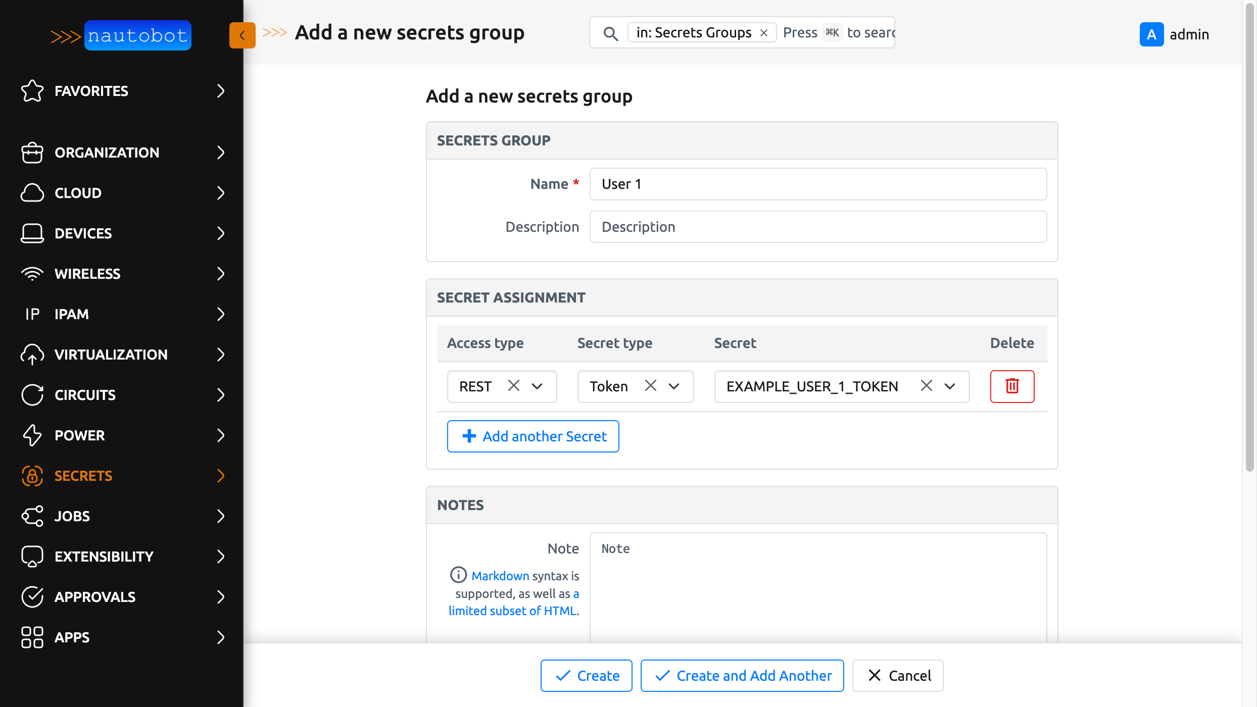Screen dimensions: 1257x707
Task: Click the red trash delete icon
Action: (1012, 386)
